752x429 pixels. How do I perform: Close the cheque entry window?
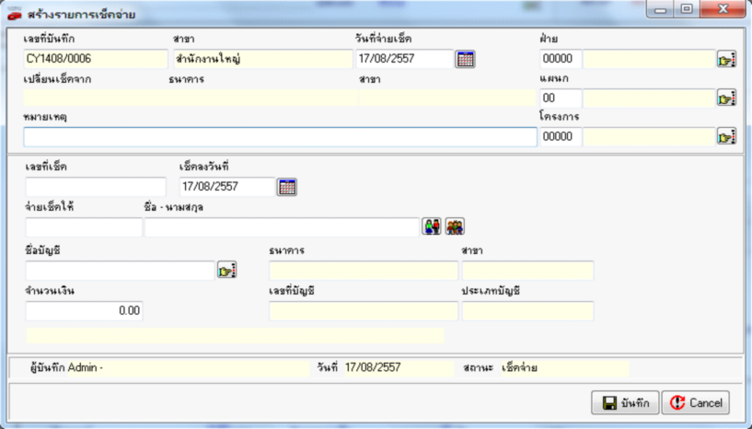(723, 9)
